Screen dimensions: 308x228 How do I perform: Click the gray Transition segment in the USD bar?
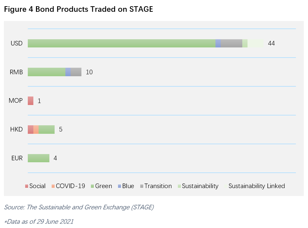(231, 44)
